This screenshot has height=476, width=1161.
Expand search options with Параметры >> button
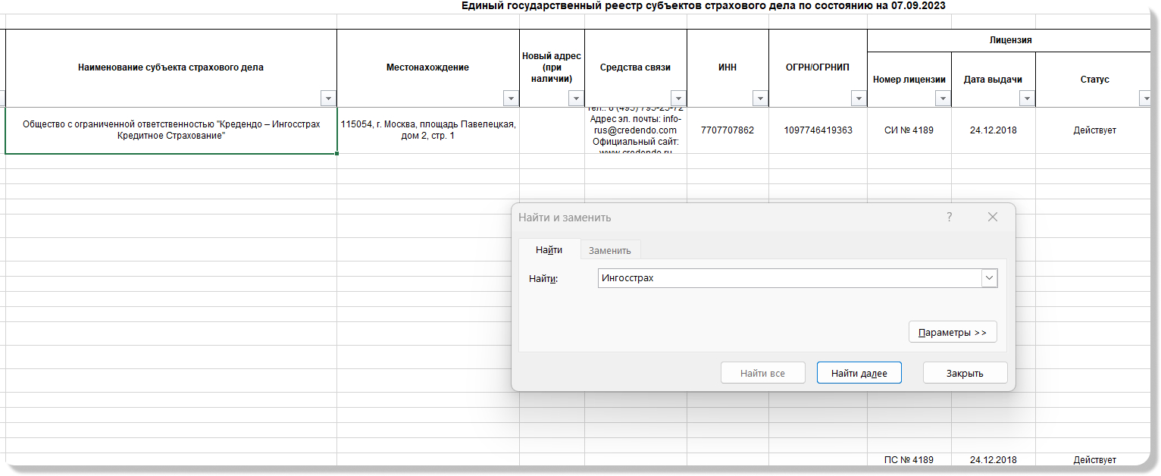coord(953,332)
